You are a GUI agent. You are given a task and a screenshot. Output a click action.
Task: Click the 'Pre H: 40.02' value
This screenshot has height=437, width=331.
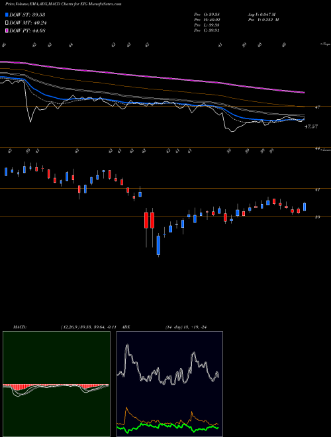point(208,20)
